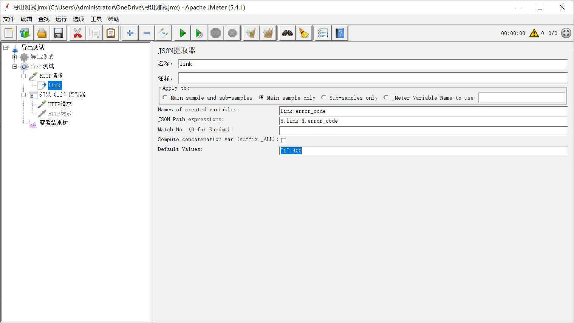Click Start no pauses icon
The image size is (574, 323).
199,33
